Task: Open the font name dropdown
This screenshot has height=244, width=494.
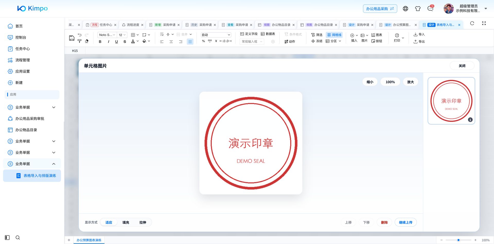Action: pos(107,35)
